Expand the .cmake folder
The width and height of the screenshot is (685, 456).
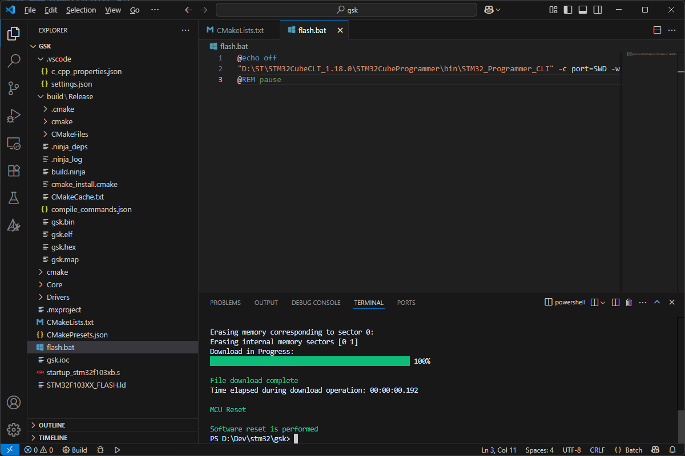(x=46, y=109)
